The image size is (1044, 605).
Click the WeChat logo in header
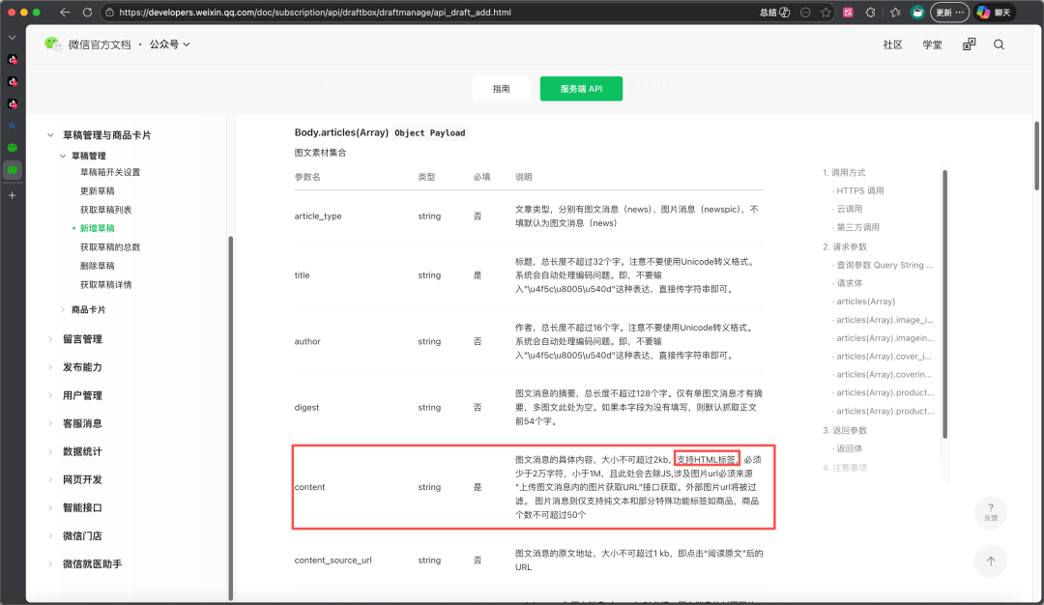tap(52, 43)
